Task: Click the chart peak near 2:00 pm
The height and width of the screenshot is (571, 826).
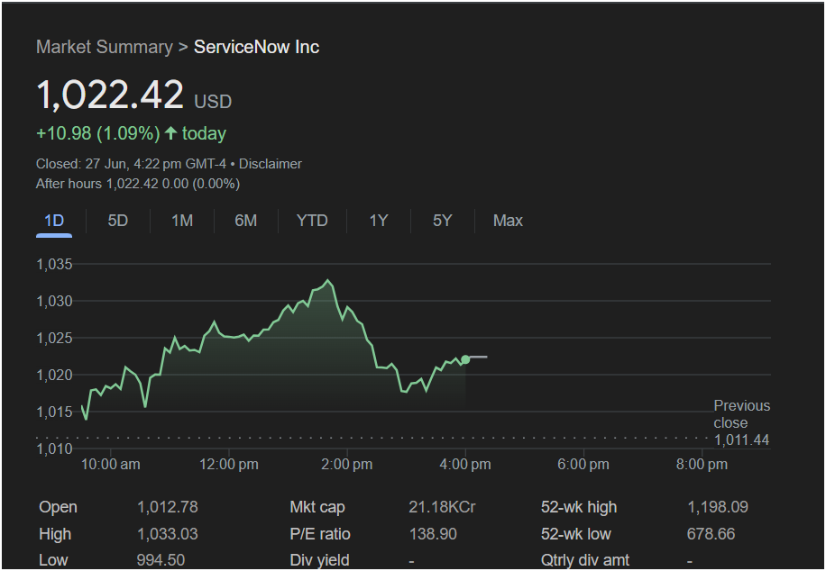Action: pyautogui.click(x=329, y=281)
